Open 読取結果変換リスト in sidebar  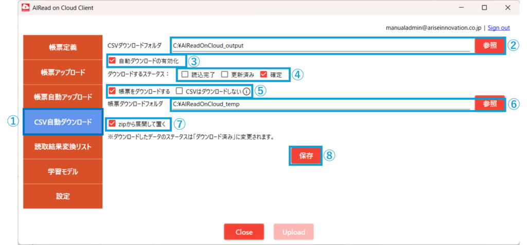[x=63, y=147]
